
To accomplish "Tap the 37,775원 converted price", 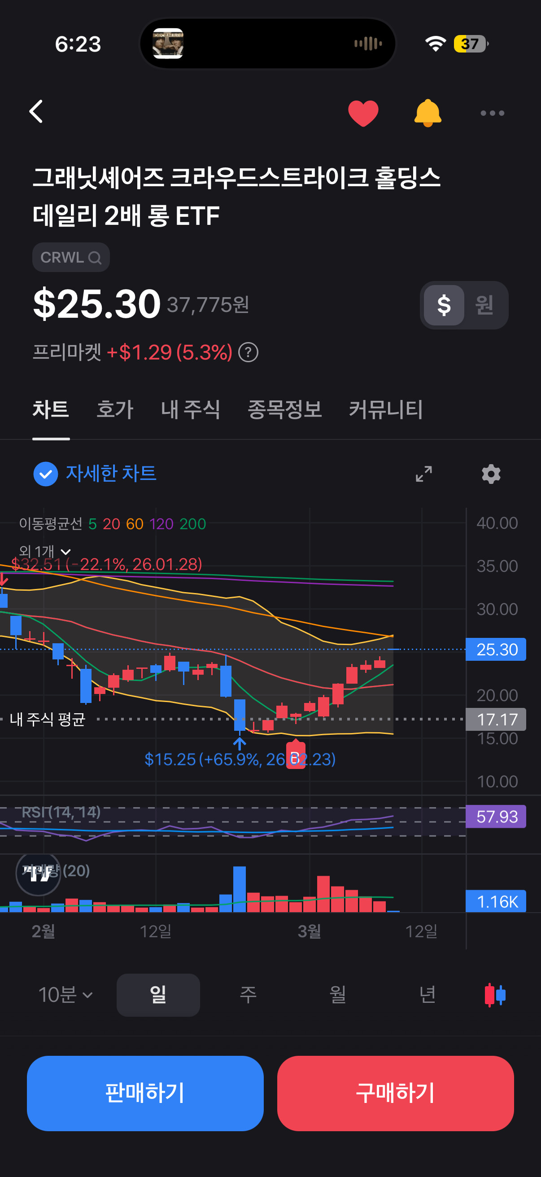I will 208,305.
